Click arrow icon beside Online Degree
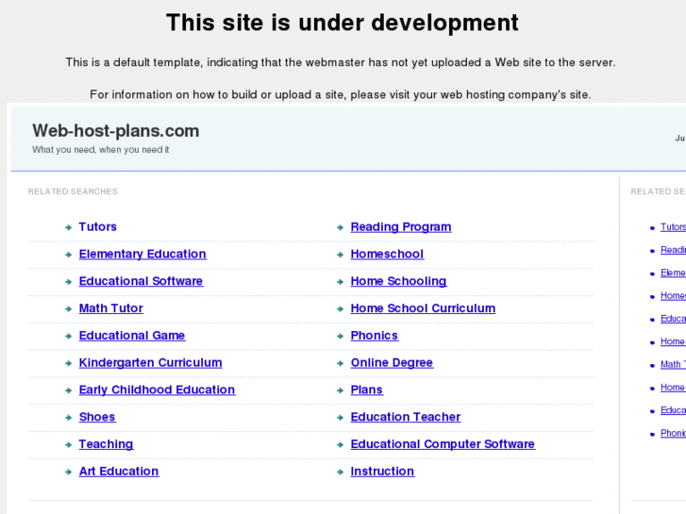 tap(340, 363)
